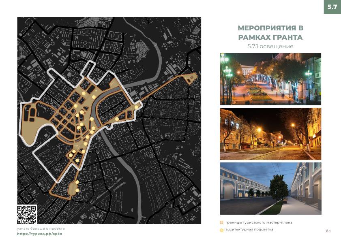Click the yellow architectural lighting legend dot
This screenshot has height=241, width=341.
pos(222,230)
